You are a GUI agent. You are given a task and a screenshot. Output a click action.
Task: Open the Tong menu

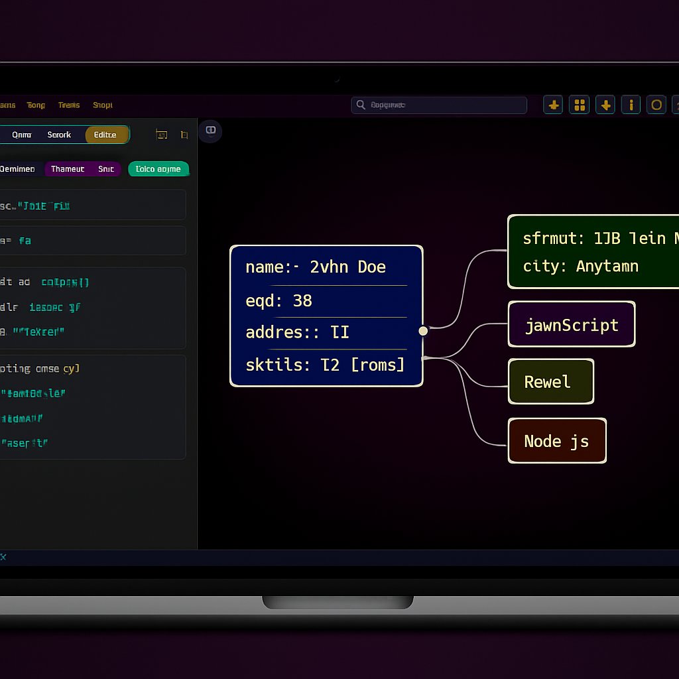click(x=36, y=105)
